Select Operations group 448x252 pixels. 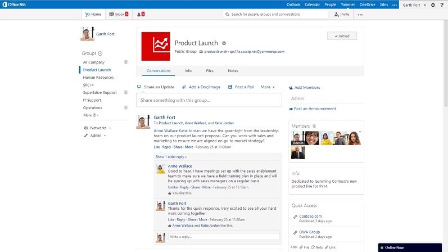(x=92, y=108)
